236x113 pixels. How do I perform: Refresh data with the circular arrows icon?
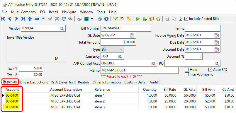(64, 19)
